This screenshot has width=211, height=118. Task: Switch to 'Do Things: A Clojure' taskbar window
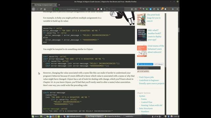(95, 116)
